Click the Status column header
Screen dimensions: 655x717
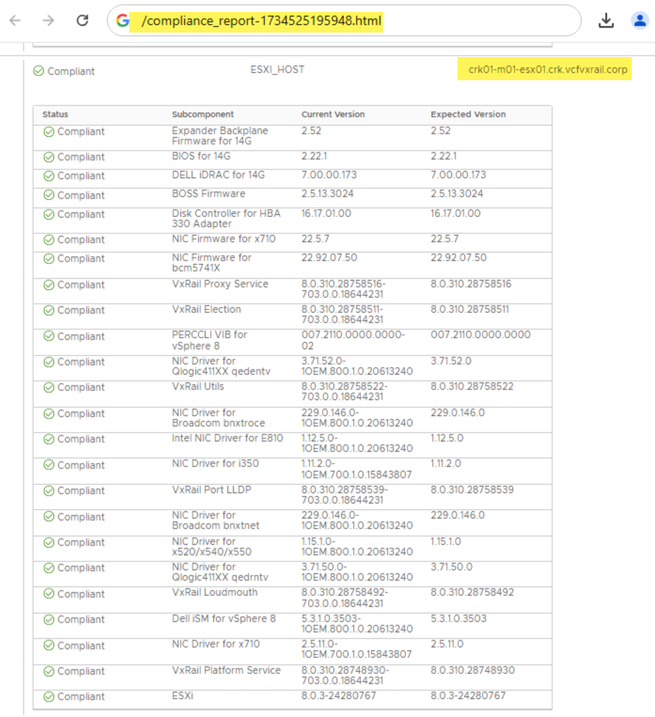(55, 115)
